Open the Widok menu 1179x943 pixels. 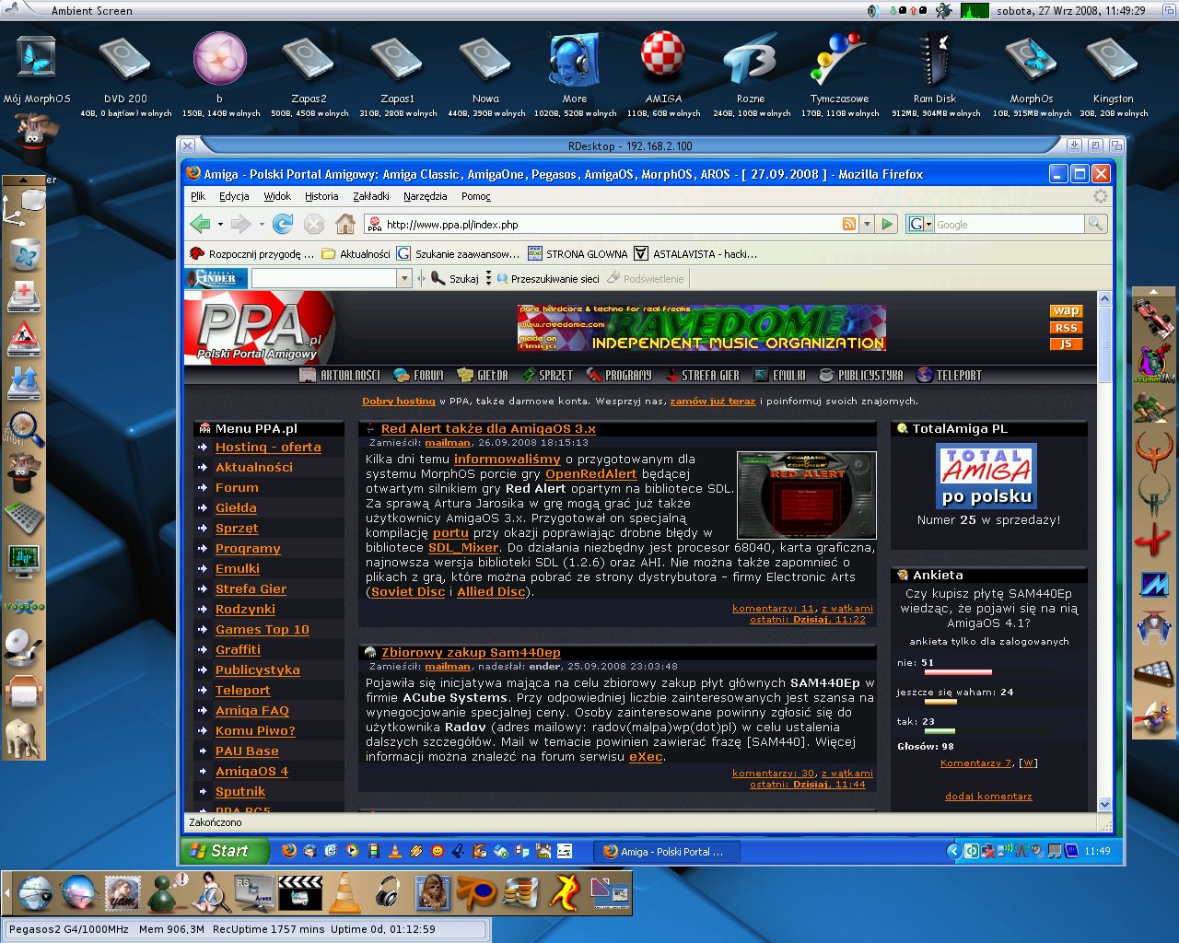(x=277, y=196)
